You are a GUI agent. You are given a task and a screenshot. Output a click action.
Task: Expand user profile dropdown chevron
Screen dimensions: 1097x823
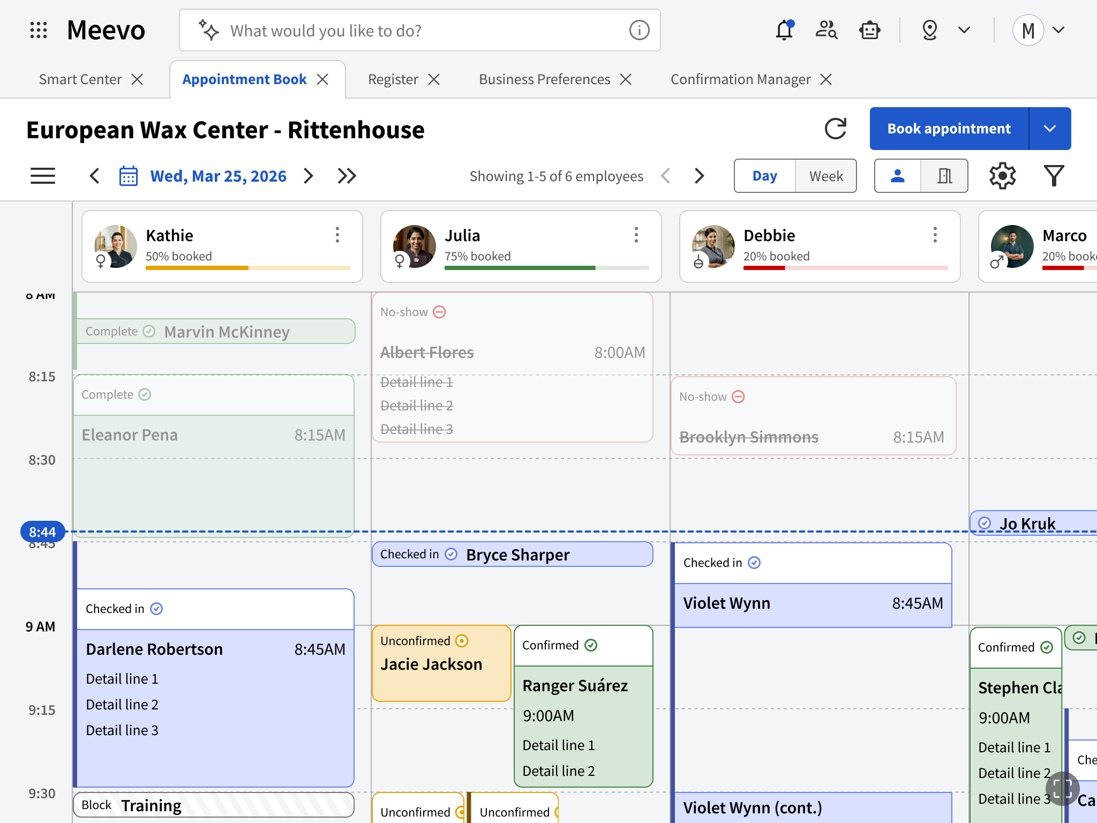coord(1058,30)
